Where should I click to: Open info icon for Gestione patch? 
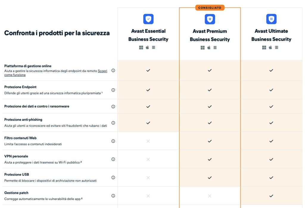click(x=113, y=196)
